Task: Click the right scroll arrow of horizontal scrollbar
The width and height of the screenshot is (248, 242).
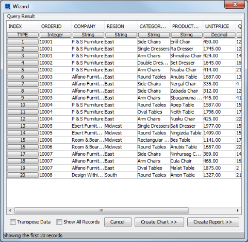Action: [x=238, y=210]
